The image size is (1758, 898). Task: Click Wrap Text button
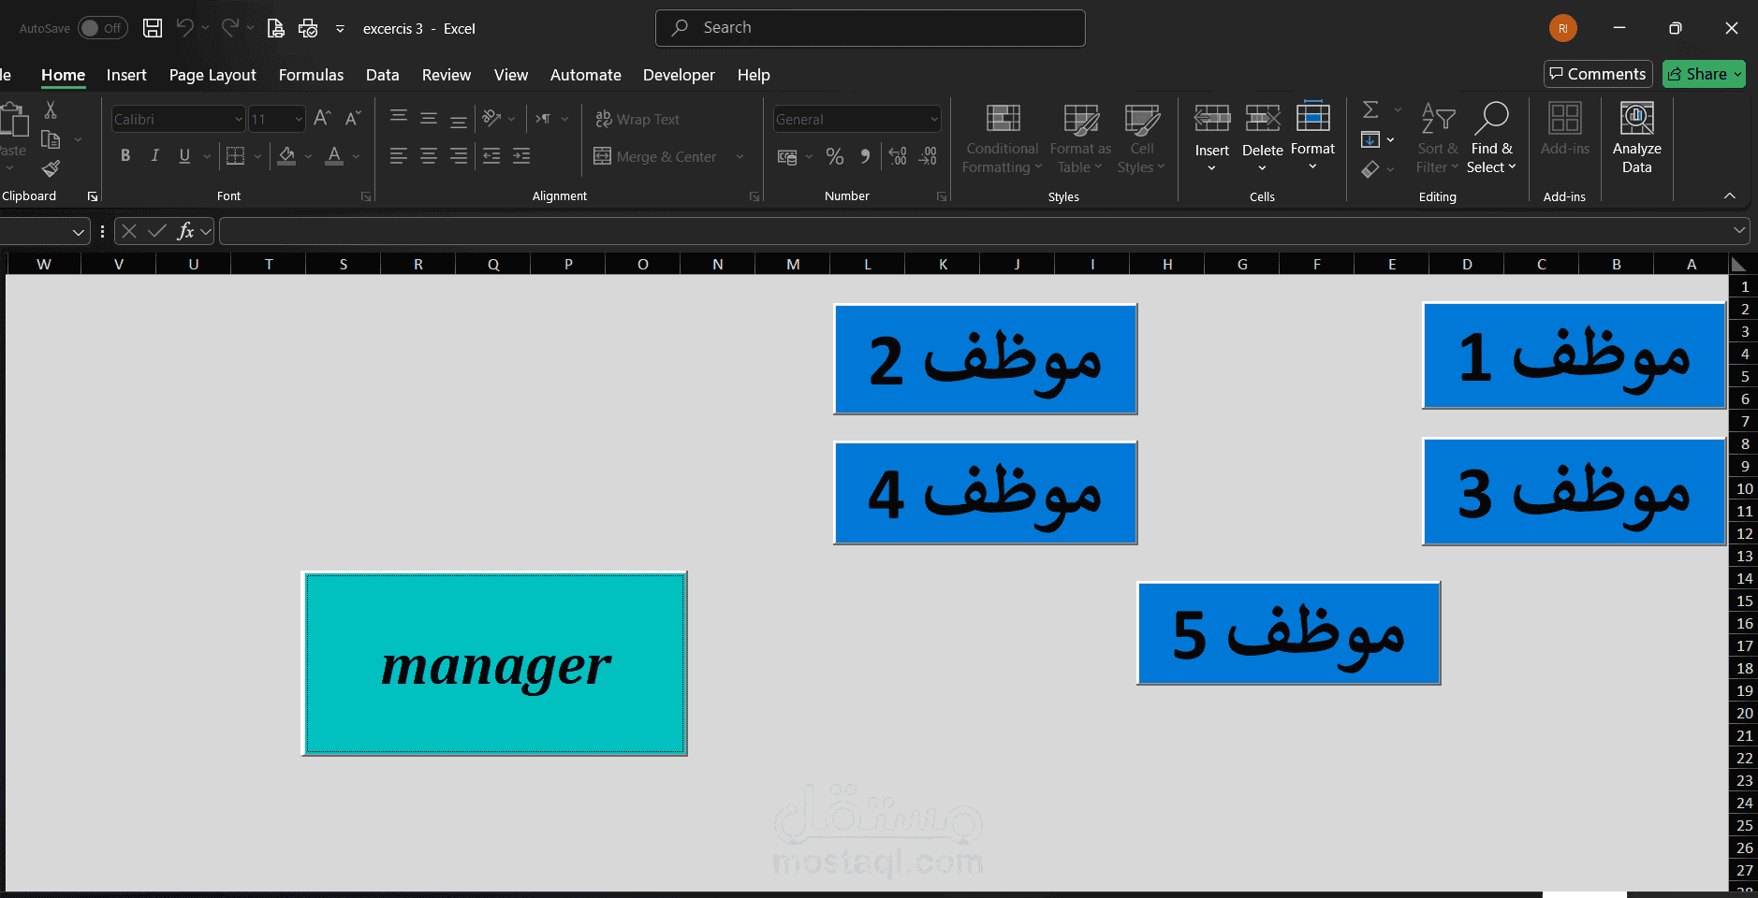(637, 119)
